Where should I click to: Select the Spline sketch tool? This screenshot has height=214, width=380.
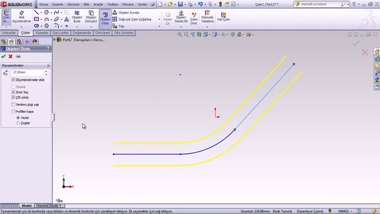coord(56,12)
